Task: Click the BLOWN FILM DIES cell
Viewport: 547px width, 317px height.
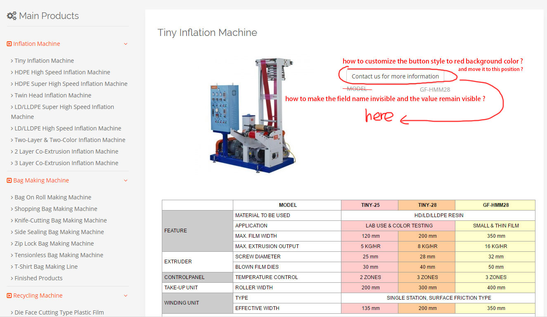Action: (287, 267)
